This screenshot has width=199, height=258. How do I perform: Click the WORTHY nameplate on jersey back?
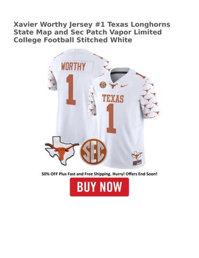pos(73,67)
